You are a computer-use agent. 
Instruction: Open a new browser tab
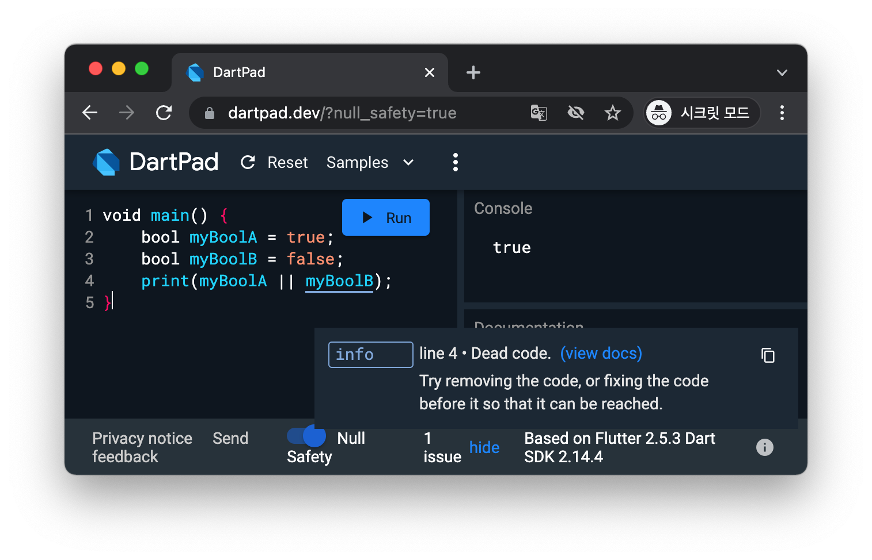point(473,72)
